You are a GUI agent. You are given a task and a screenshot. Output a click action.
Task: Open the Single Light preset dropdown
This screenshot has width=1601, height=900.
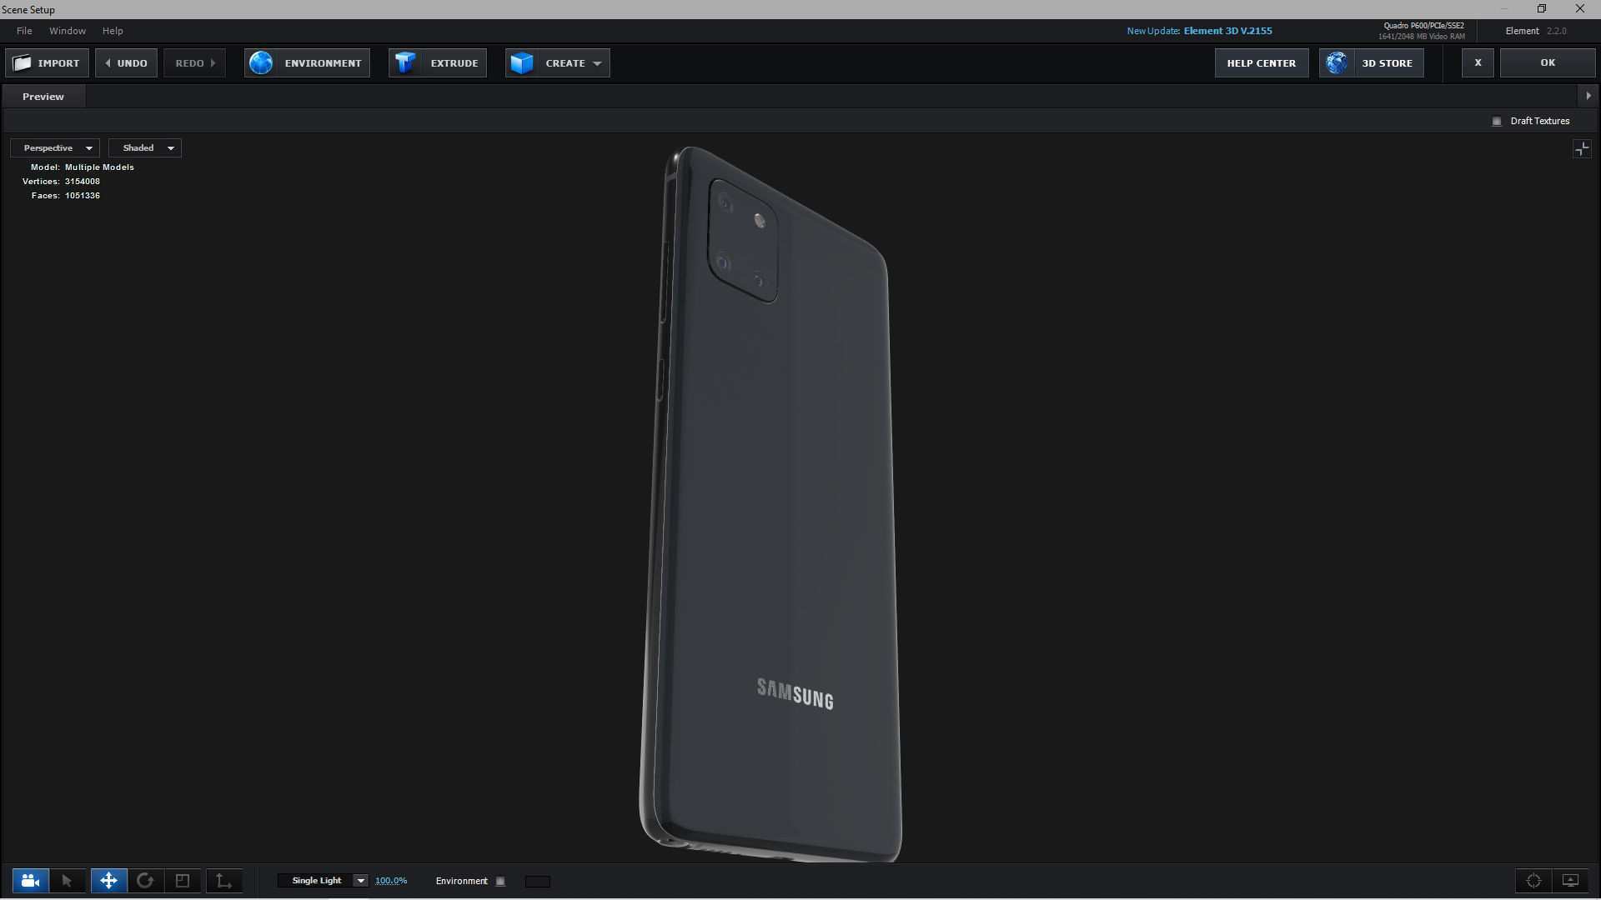coord(323,881)
